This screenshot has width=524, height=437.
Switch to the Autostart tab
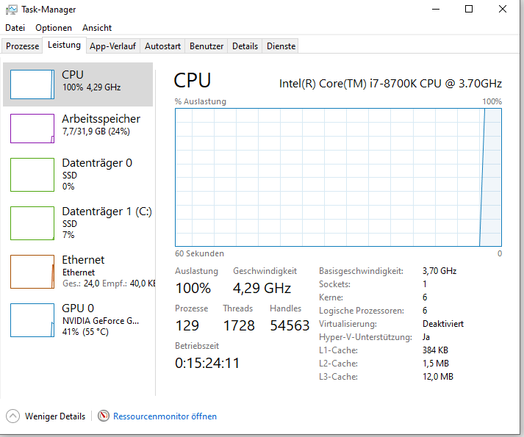click(162, 46)
